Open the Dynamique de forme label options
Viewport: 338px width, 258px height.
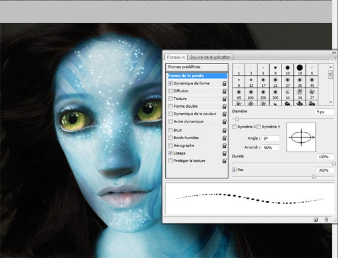[191, 83]
